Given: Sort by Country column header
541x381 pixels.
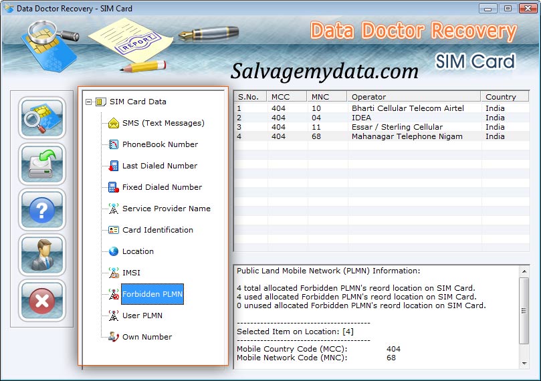Looking at the screenshot, I should coord(505,96).
